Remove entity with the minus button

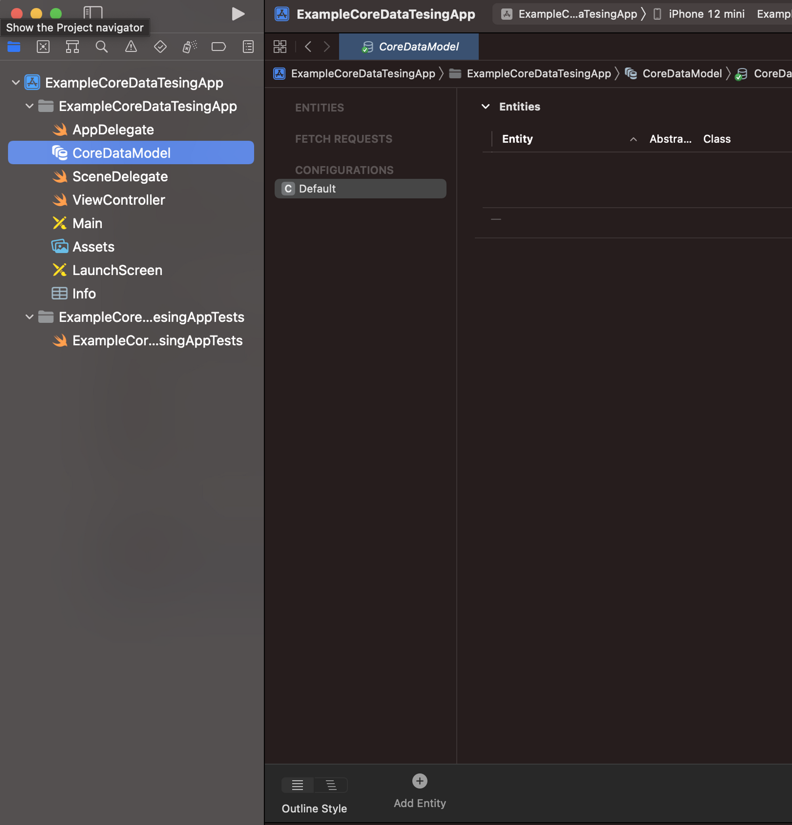point(496,219)
